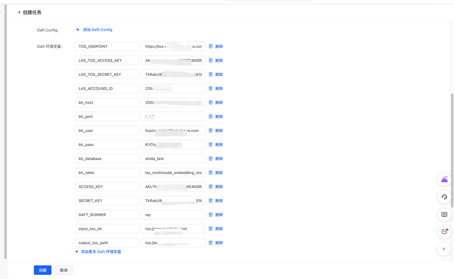Select the bh_table name field
The height and width of the screenshot is (279, 454).
(107, 173)
